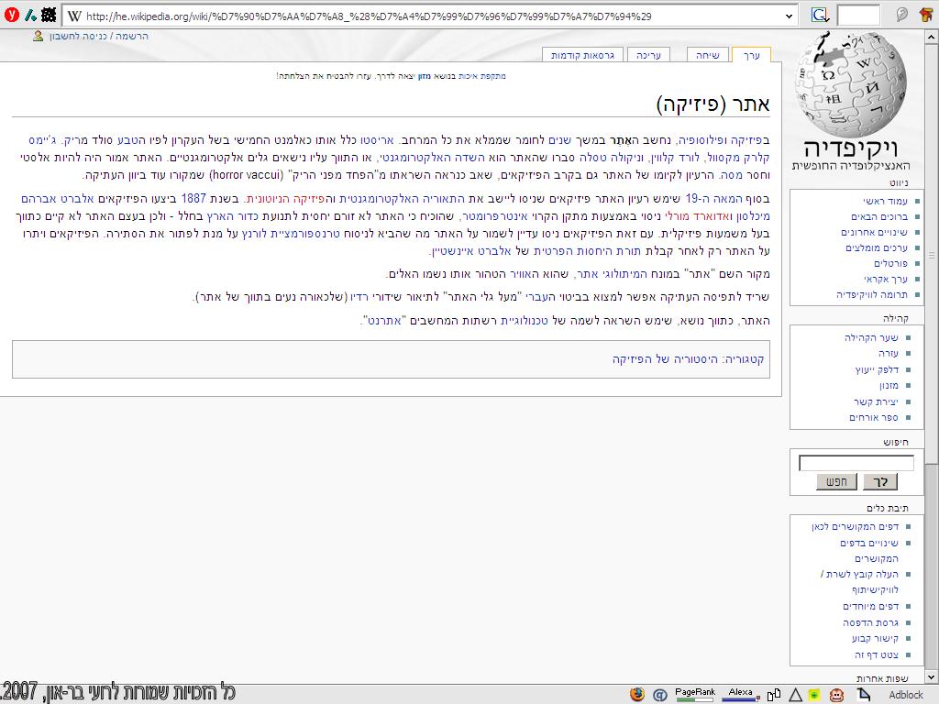Click the article heading אתר (פיזיקה)
Image resolution: width=939 pixels, height=704 pixels.
tap(713, 104)
